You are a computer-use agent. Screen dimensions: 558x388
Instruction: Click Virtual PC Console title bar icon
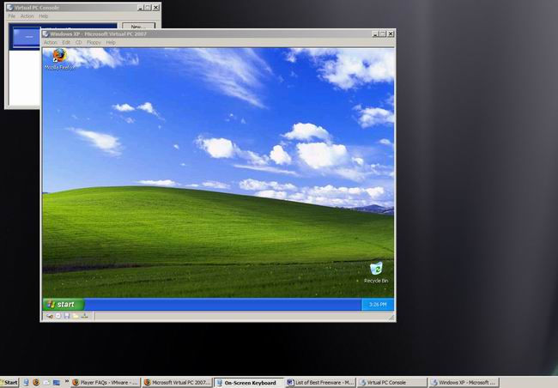pos(10,7)
